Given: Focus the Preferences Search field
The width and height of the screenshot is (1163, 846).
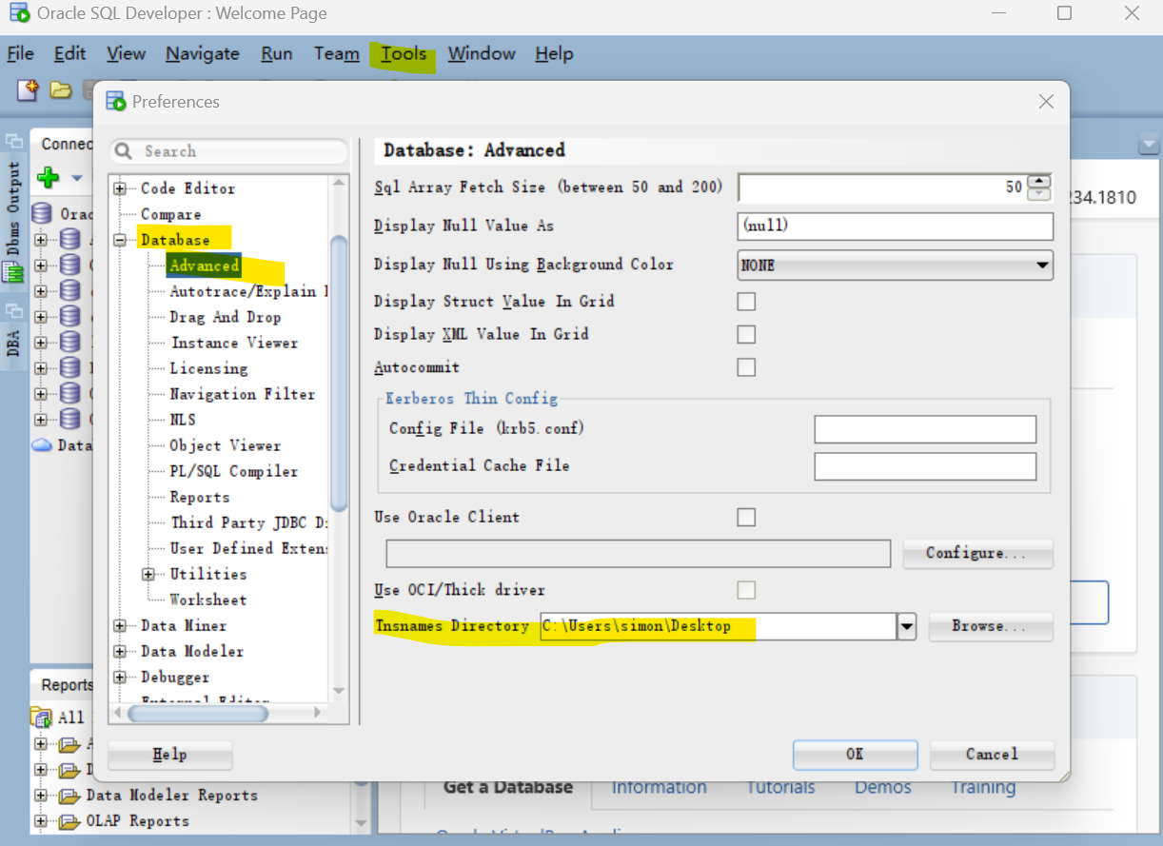Looking at the screenshot, I should coord(229,151).
